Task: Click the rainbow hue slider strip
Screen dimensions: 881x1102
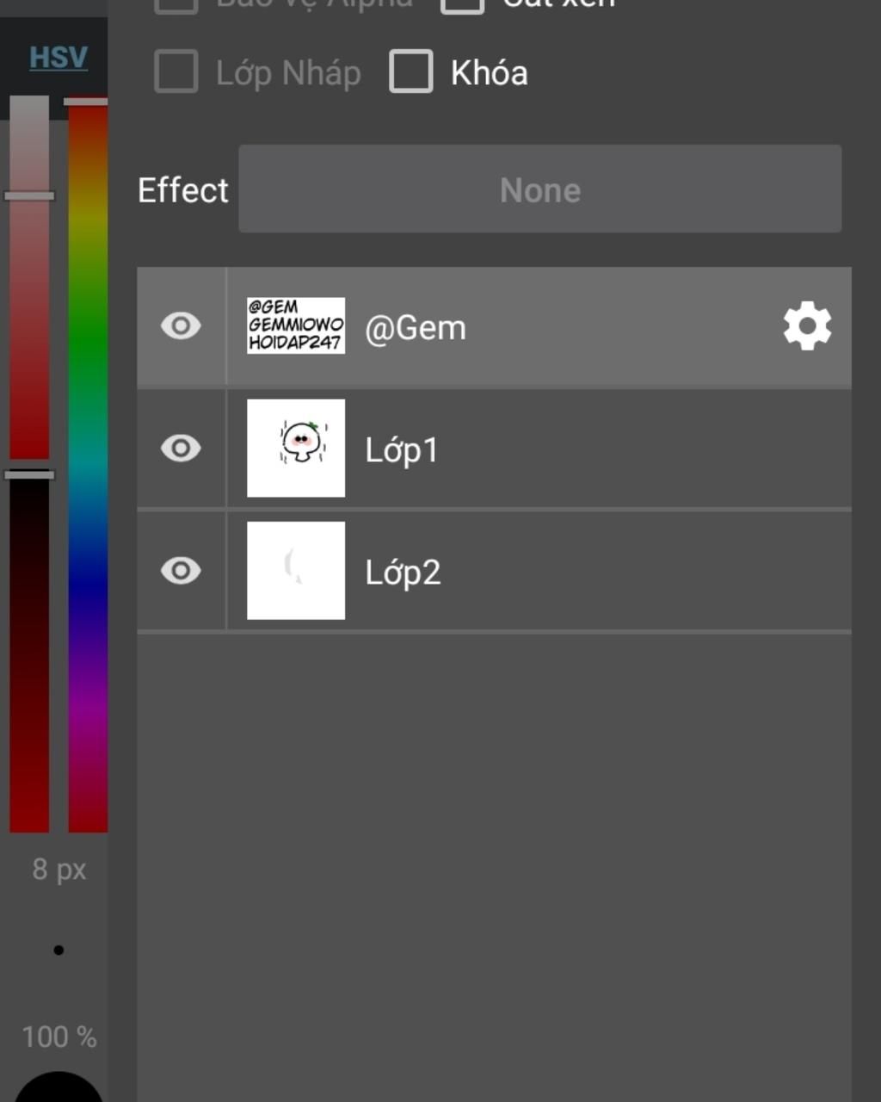Action: tap(88, 465)
